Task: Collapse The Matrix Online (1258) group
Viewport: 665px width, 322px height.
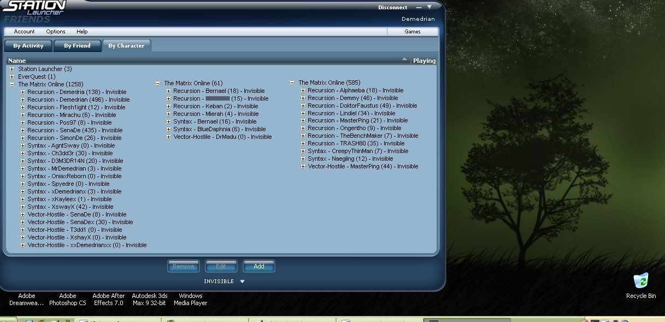Action: (x=11, y=85)
